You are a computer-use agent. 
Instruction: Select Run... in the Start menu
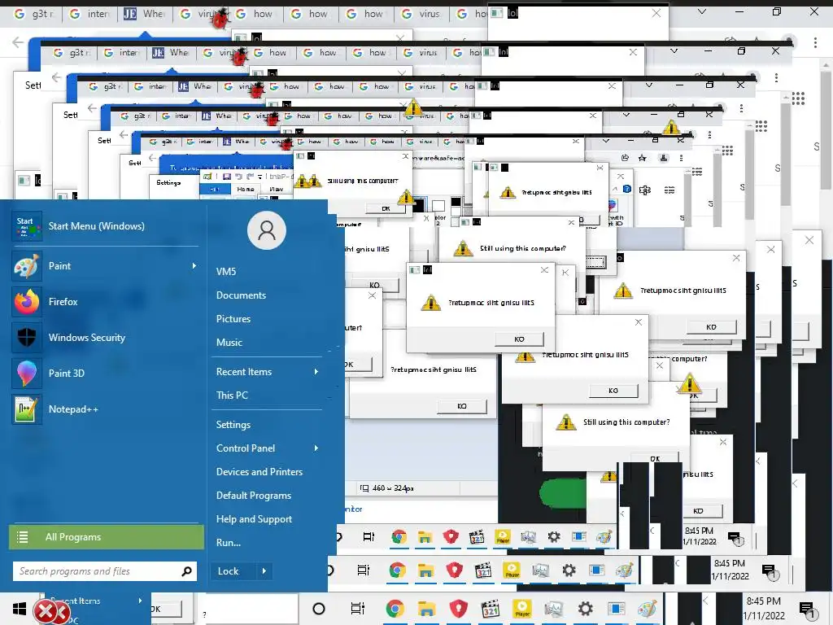pyautogui.click(x=229, y=543)
